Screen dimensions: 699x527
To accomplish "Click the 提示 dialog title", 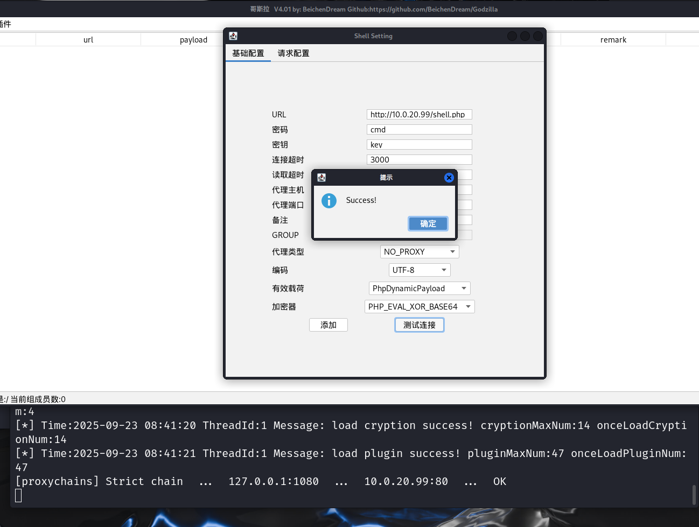I will coord(386,178).
